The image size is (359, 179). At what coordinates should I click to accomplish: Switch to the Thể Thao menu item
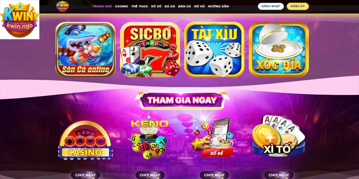coord(140,6)
